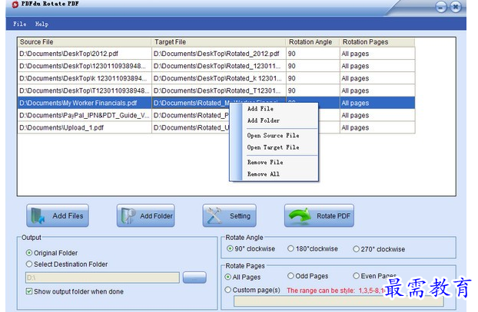The image size is (478, 312).
Task: Select Open Target File in context menu
Action: (273, 147)
